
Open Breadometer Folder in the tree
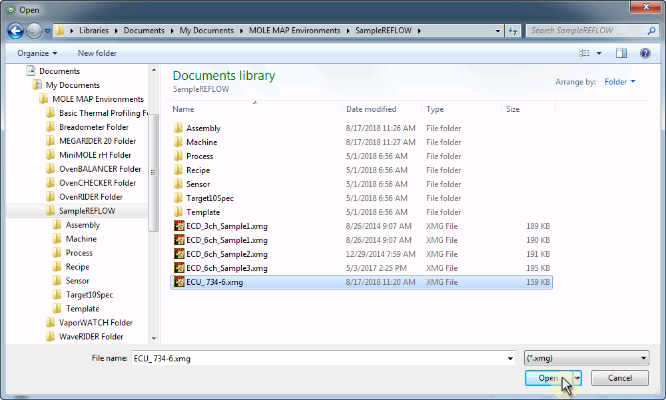coord(94,127)
